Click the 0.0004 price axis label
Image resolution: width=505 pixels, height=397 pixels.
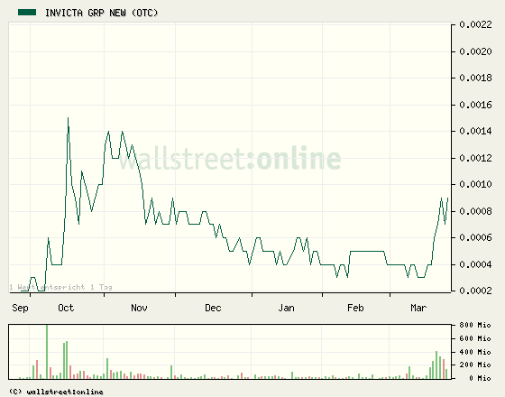(476, 264)
